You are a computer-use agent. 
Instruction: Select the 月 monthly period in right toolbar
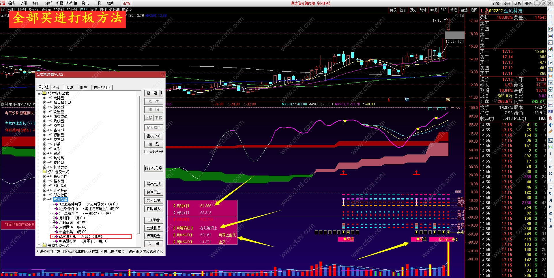click(550, 200)
